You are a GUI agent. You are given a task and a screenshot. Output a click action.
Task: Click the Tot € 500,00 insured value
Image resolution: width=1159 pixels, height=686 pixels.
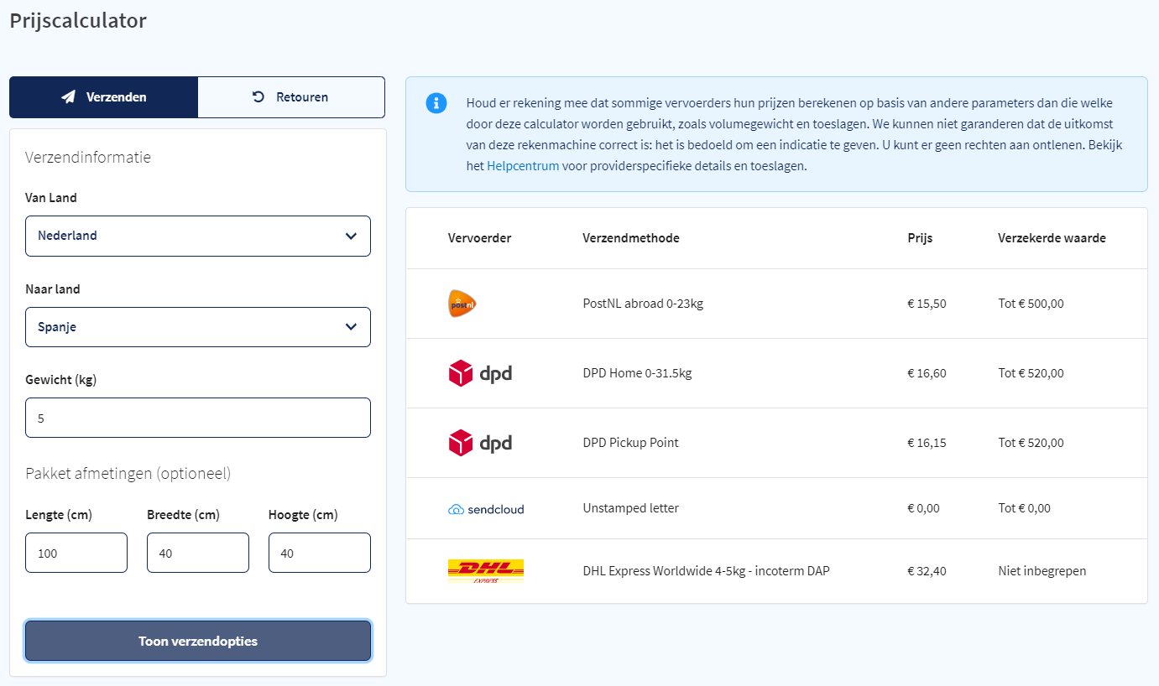coord(1031,304)
